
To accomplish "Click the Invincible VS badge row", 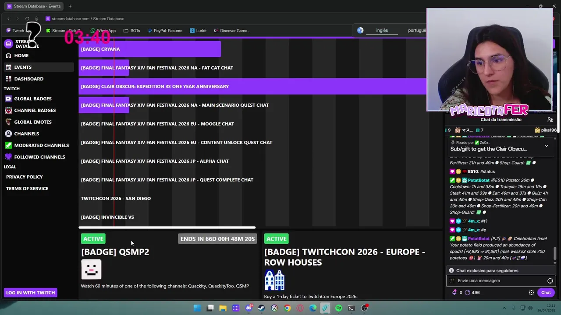I will coord(107,217).
